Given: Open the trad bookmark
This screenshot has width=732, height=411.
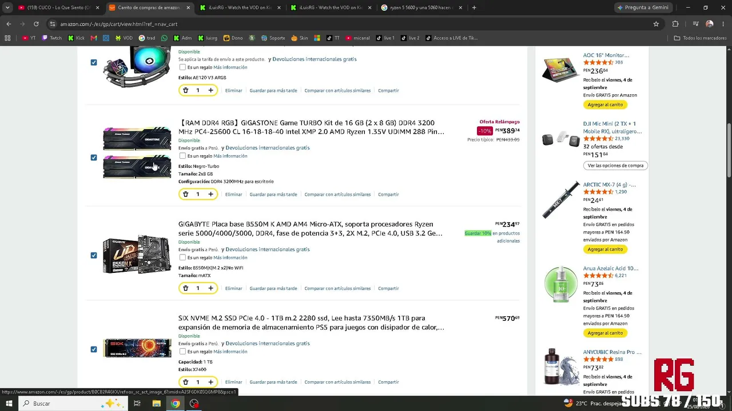Looking at the screenshot, I should click(147, 38).
